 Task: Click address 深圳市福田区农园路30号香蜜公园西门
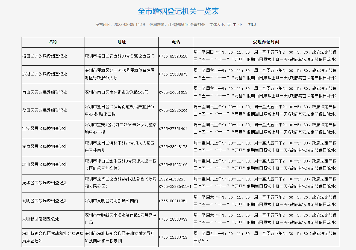120,56
